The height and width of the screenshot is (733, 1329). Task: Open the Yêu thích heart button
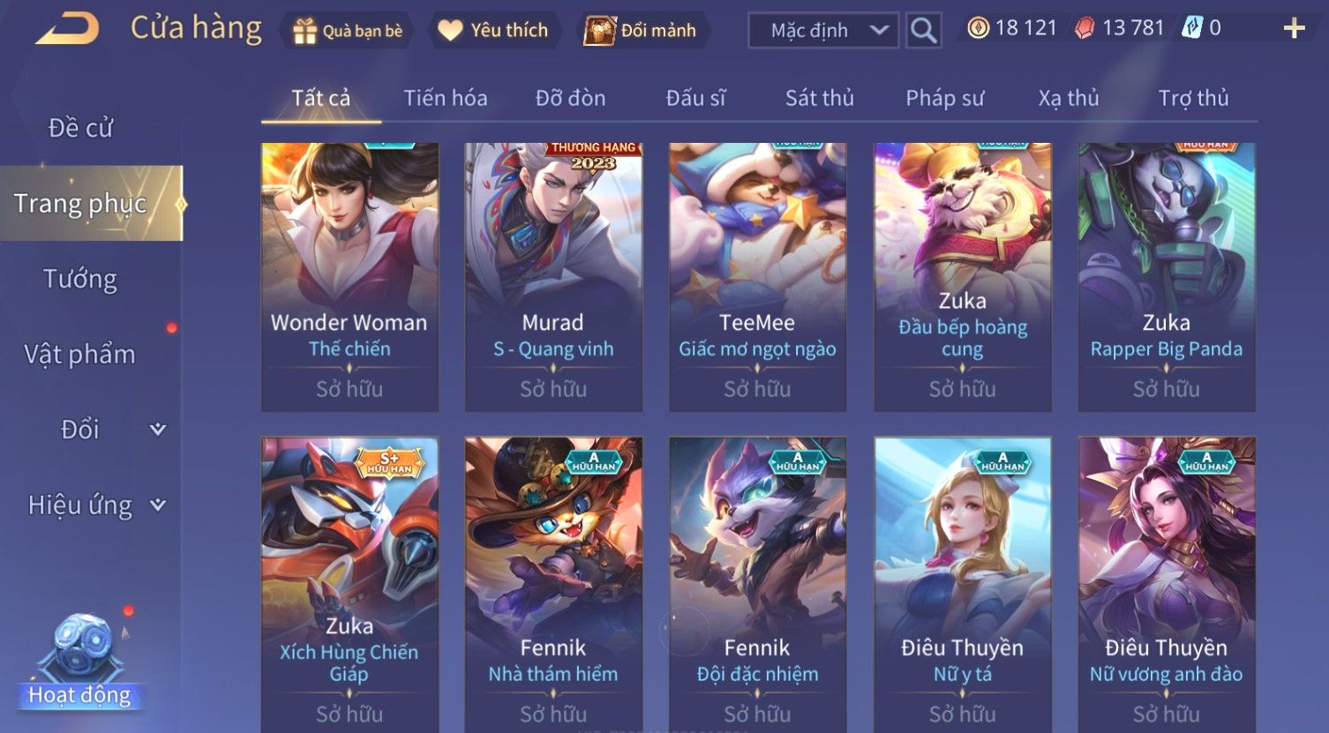point(494,31)
